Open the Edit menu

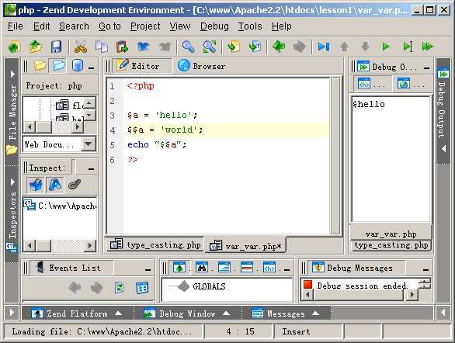[41, 26]
